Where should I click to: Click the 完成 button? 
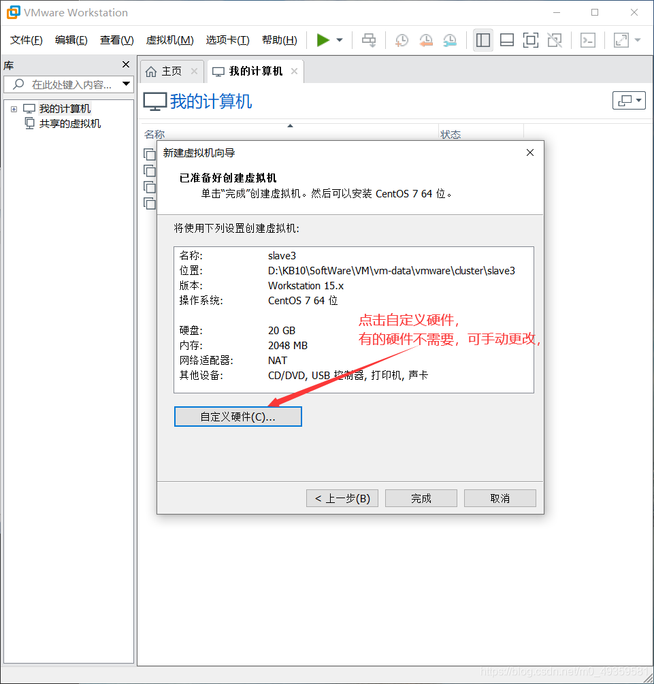pyautogui.click(x=421, y=498)
